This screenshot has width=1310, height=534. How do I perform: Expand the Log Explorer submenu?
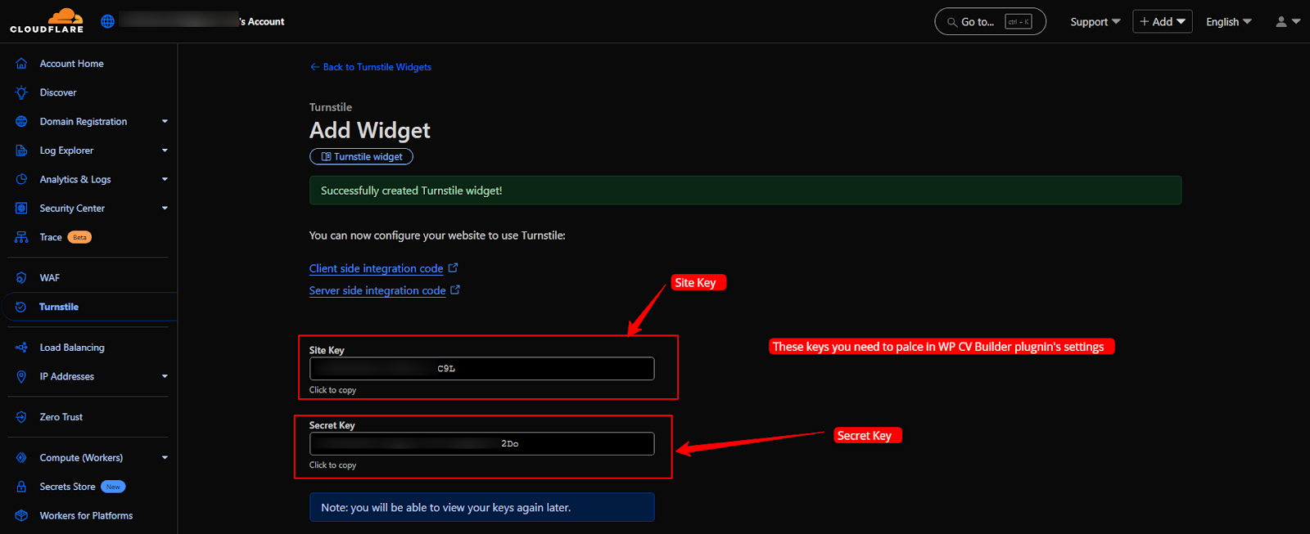[x=165, y=150]
